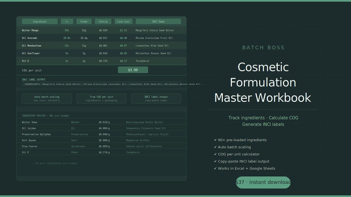Viewport: 351px width, 197px height.
Task: Click the INCI Name column header
Action: [x=158, y=21]
